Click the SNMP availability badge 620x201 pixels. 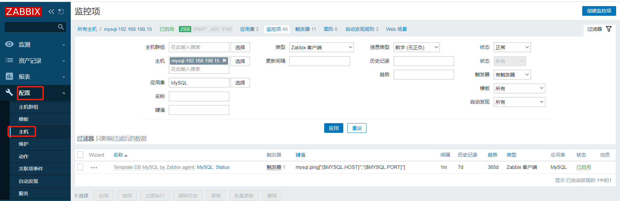click(200, 29)
